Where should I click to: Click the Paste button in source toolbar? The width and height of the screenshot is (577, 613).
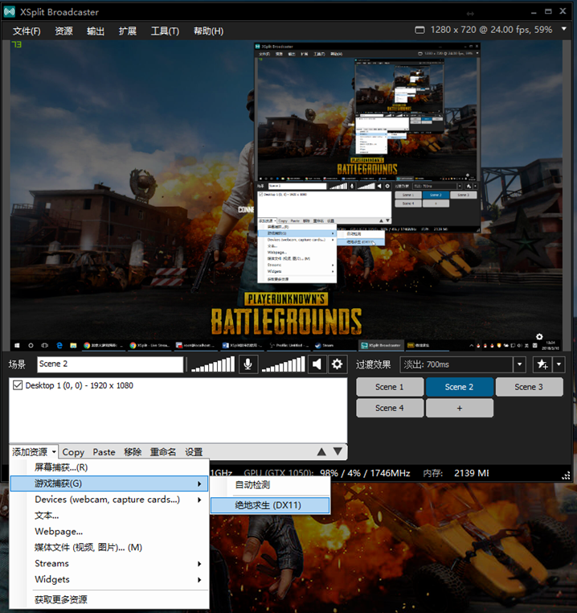tap(104, 452)
